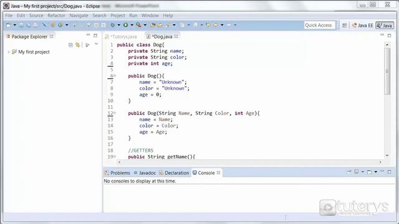Click the Pin Console toolbar icon

coord(349,172)
